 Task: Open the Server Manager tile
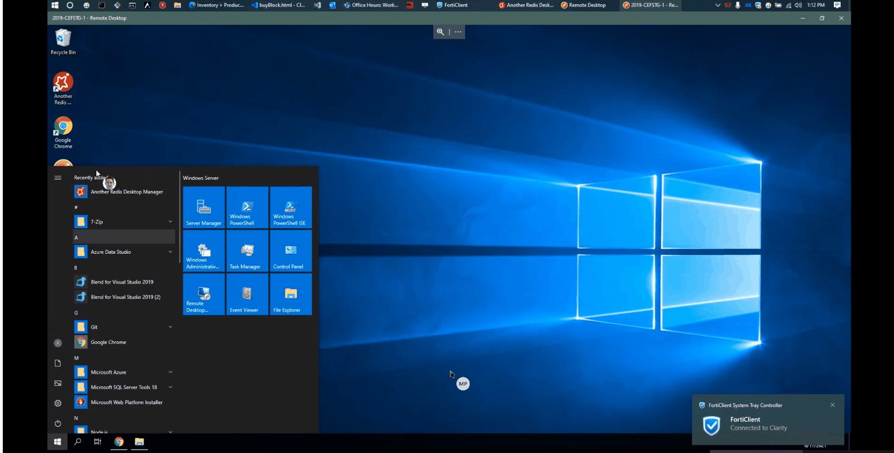tap(204, 207)
